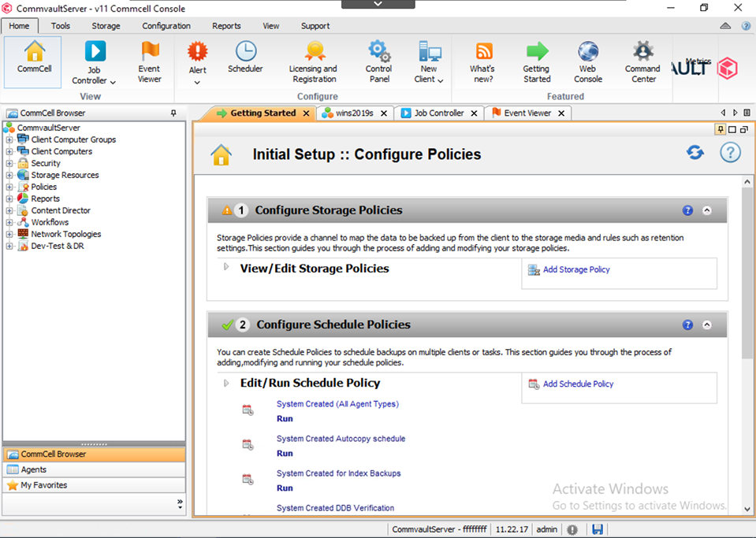
Task: Open My Favorites pane button
Action: click(x=94, y=485)
